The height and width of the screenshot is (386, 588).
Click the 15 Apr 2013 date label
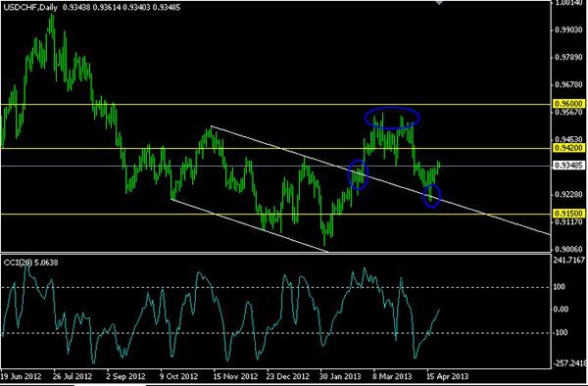click(x=448, y=376)
